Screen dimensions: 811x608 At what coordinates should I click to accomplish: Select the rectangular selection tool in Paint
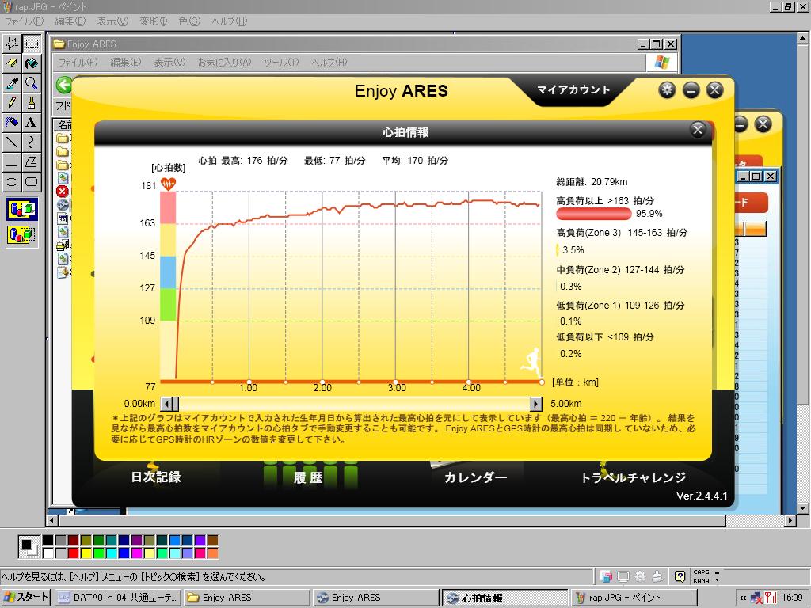click(x=32, y=44)
